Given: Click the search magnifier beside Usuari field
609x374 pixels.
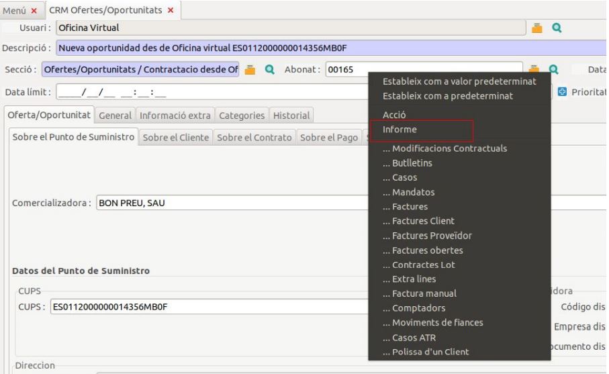Looking at the screenshot, I should 556,28.
